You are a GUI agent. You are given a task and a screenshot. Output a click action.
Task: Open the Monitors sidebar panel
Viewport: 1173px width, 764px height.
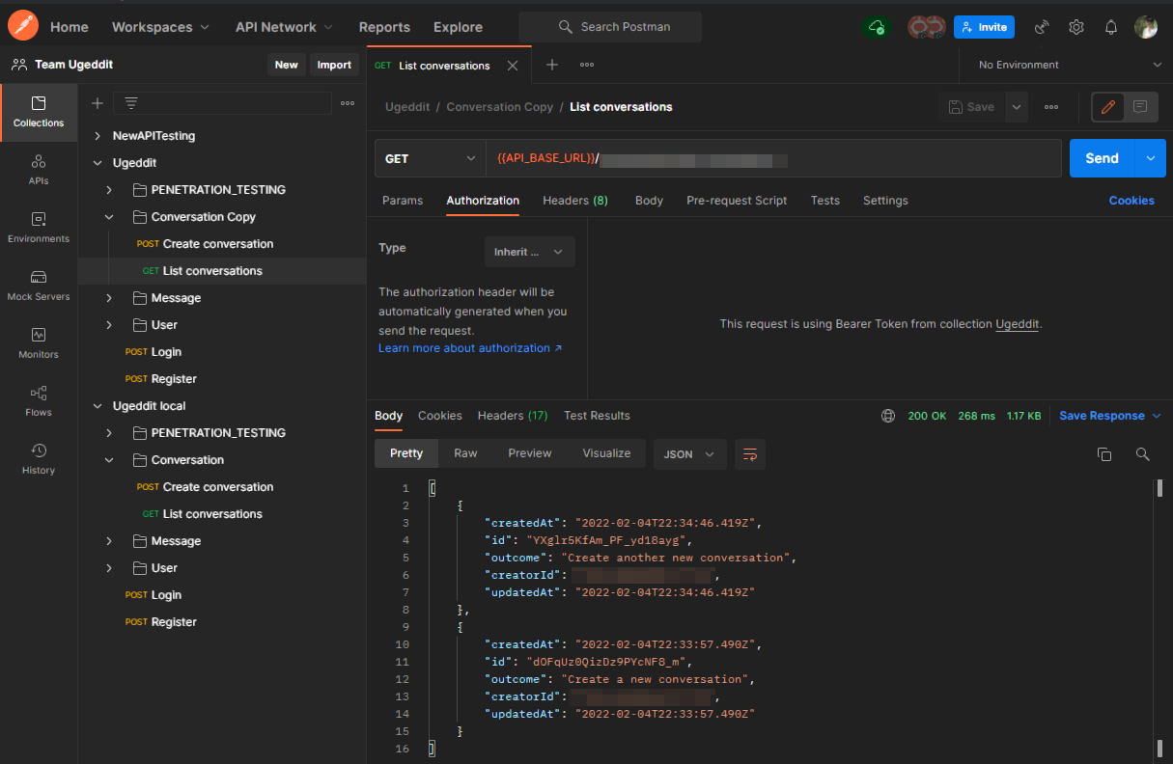tap(39, 344)
